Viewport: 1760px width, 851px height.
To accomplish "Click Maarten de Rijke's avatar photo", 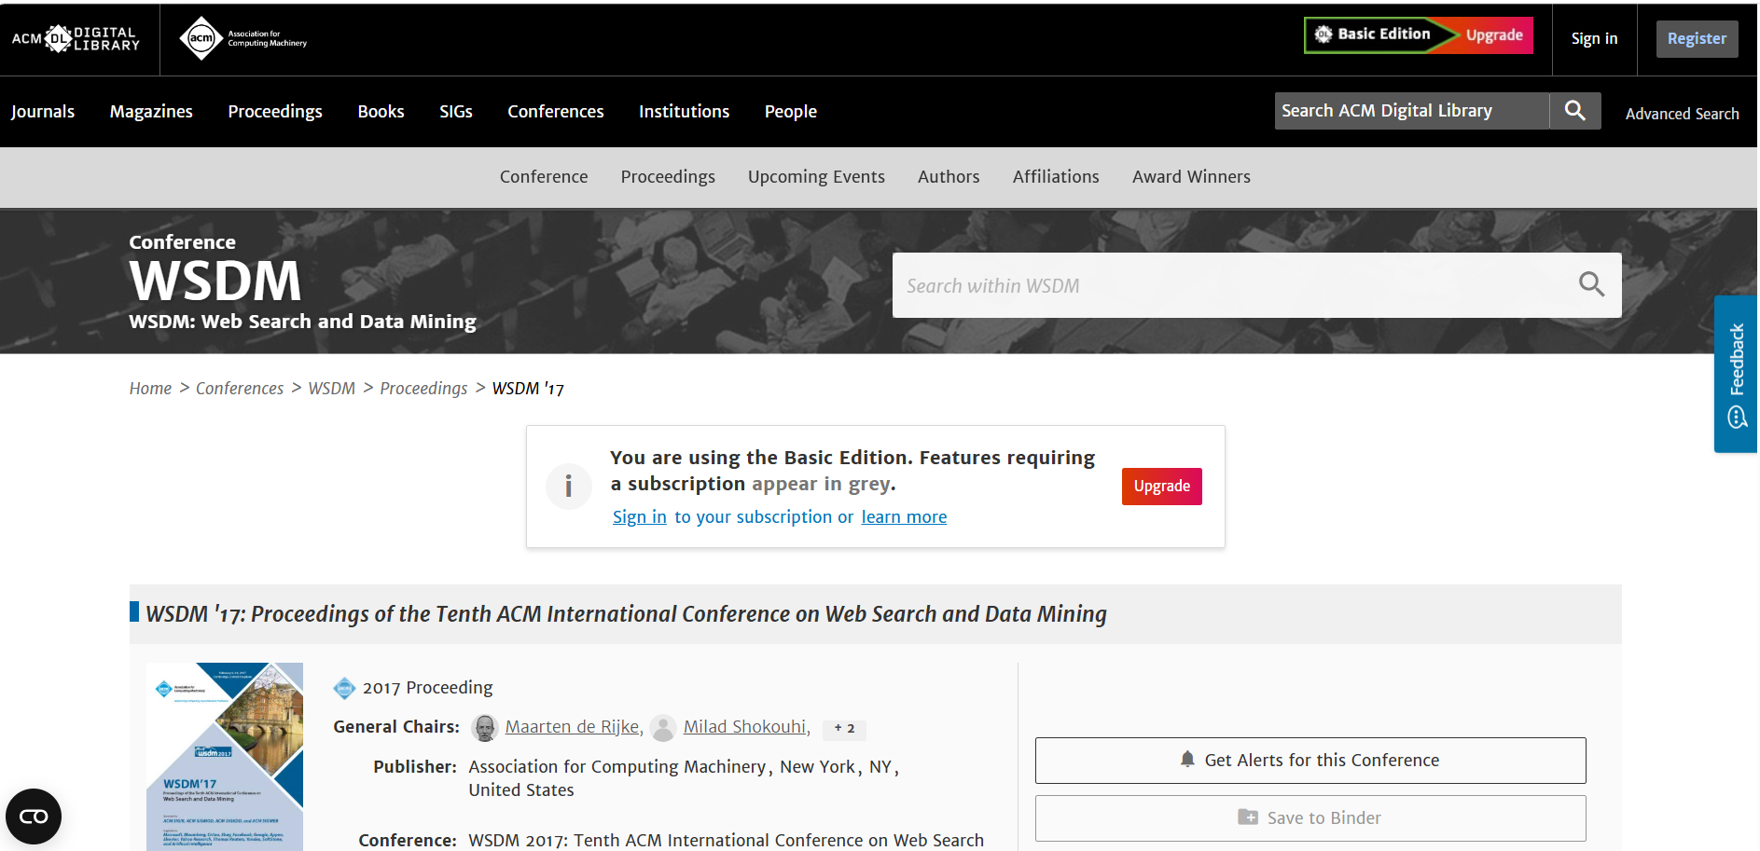I will coord(485,728).
